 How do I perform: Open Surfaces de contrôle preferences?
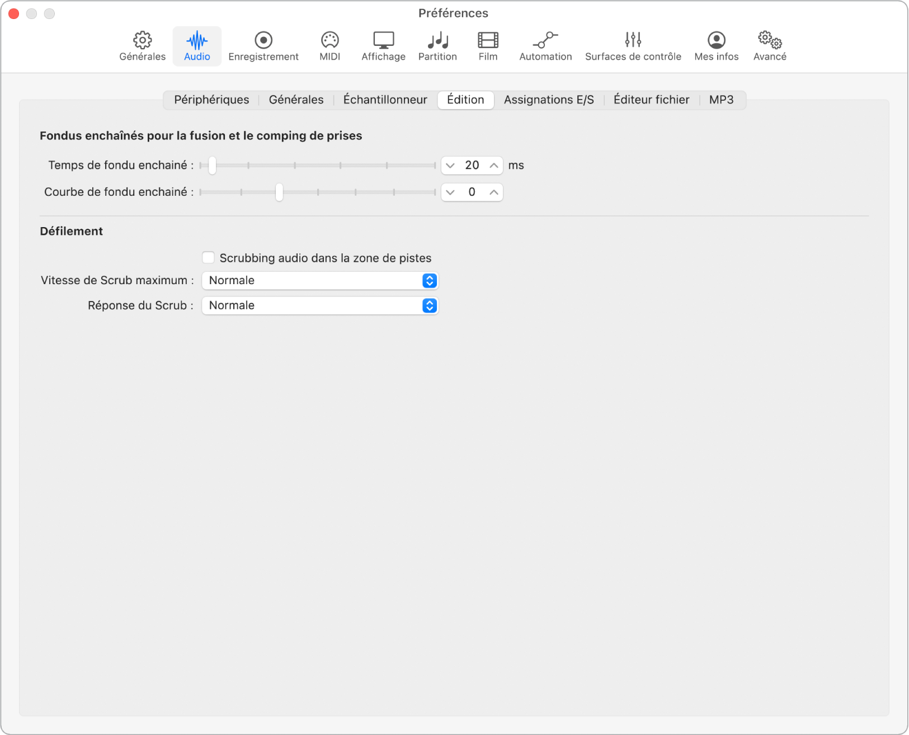pyautogui.click(x=633, y=46)
